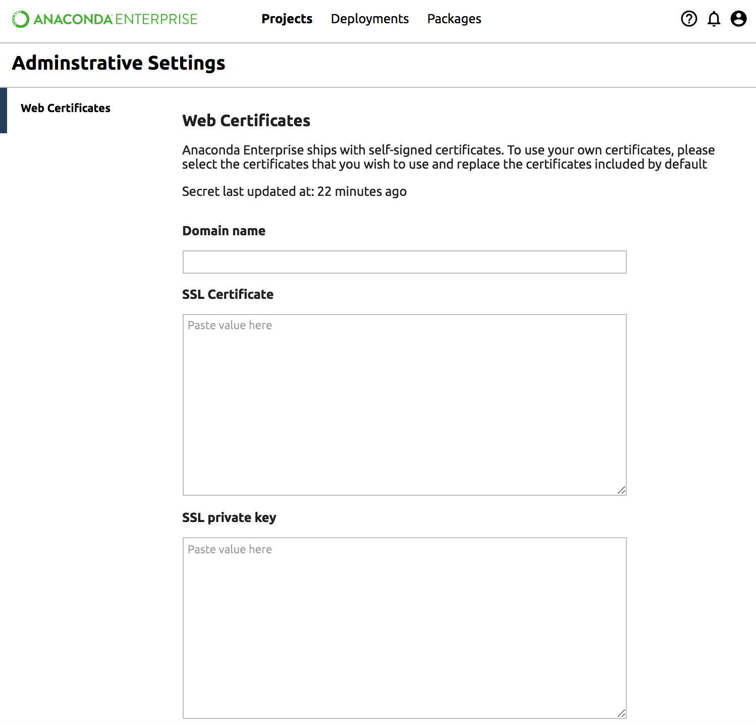Image resolution: width=756 pixels, height=725 pixels.
Task: Open the Packages navigation item
Action: pyautogui.click(x=454, y=19)
